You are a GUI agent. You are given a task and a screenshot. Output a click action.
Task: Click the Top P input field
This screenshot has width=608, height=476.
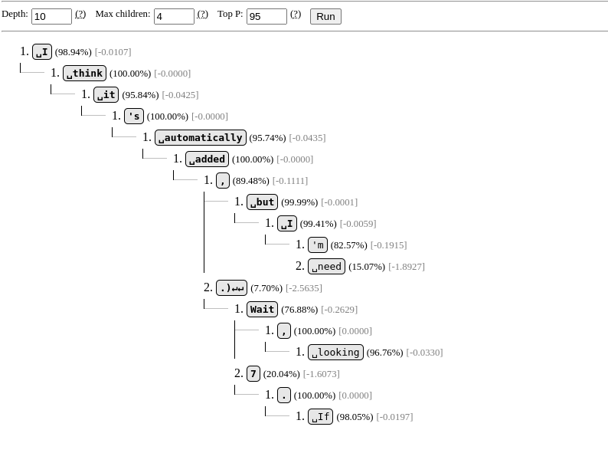pos(266,16)
